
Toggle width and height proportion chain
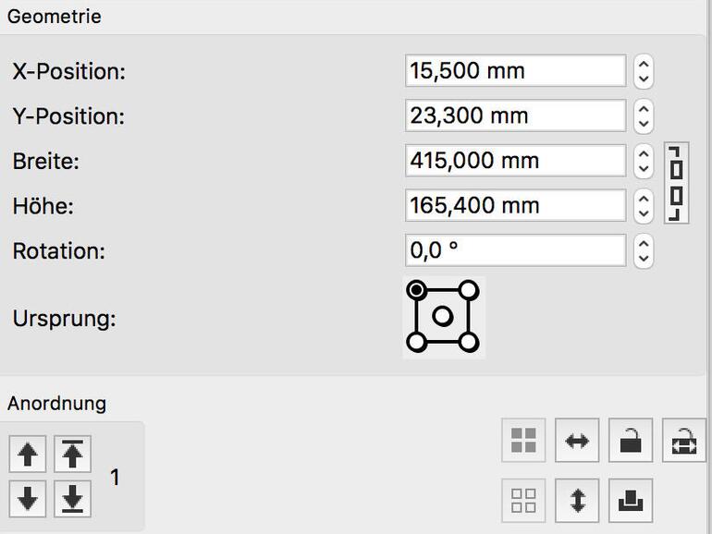click(677, 183)
